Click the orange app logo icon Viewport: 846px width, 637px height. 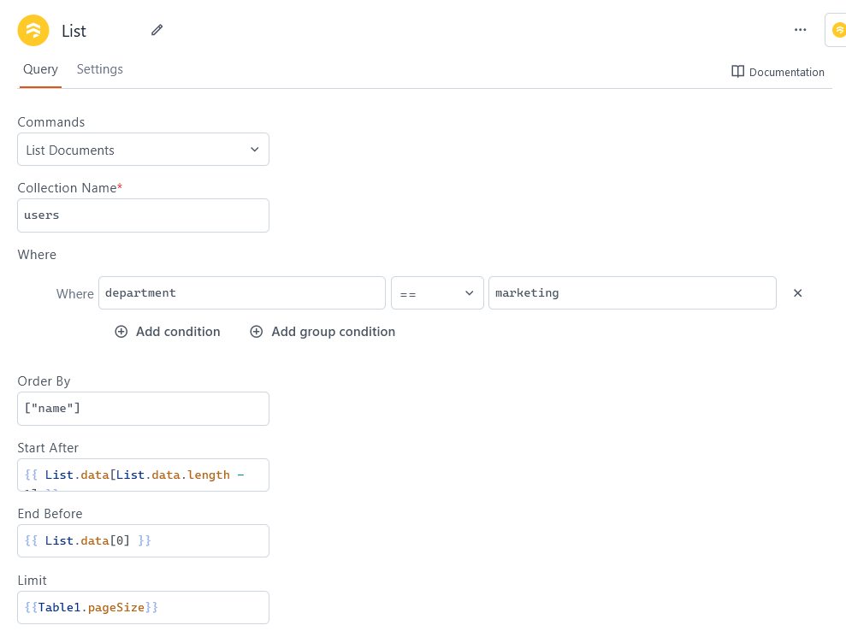[33, 30]
